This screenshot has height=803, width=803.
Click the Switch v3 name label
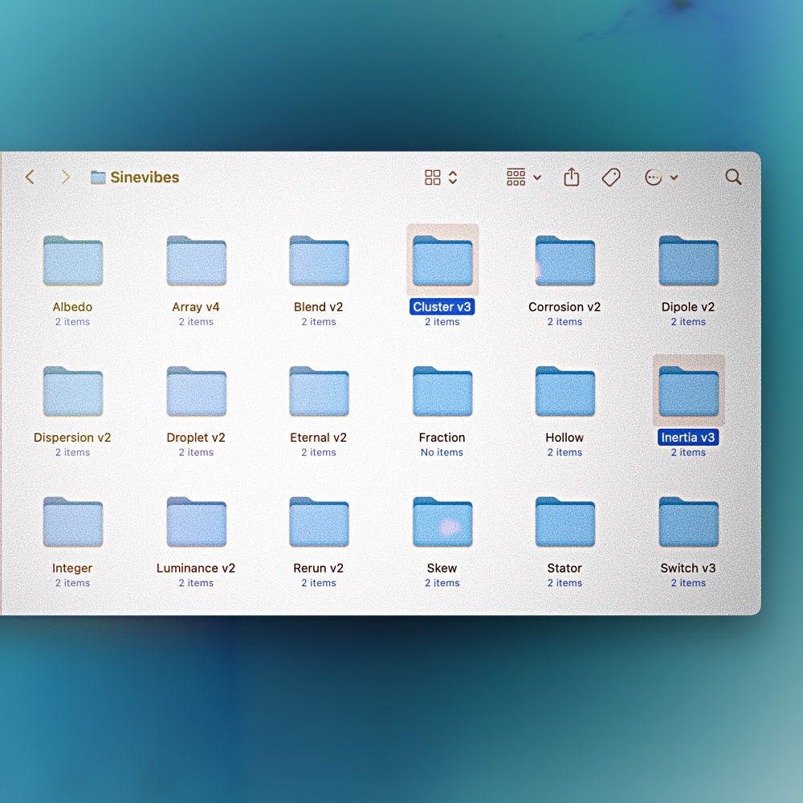point(688,568)
